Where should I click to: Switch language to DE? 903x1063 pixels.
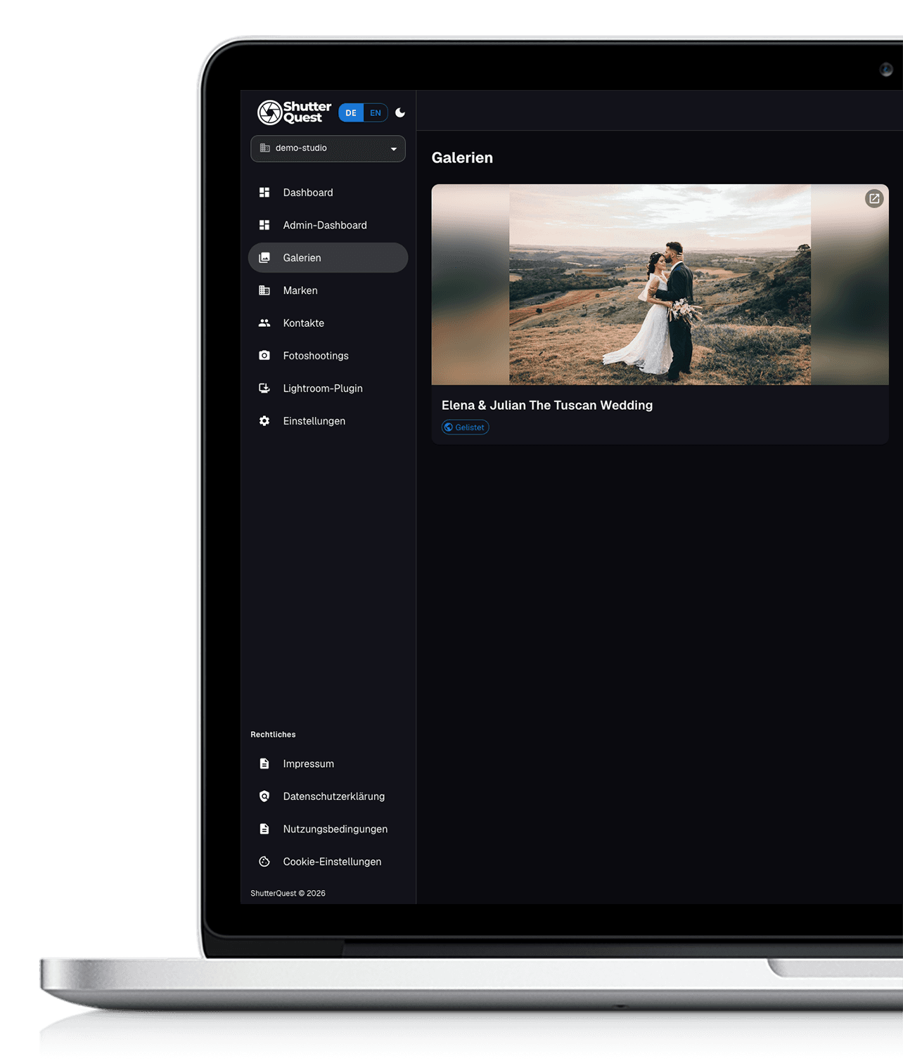click(x=351, y=112)
